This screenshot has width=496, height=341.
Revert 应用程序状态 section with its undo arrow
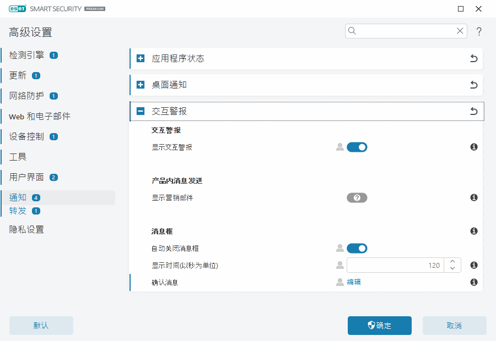pos(473,59)
